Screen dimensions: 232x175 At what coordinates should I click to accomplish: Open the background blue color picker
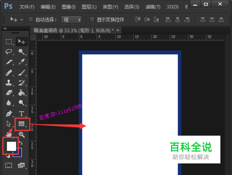click(x=19, y=154)
